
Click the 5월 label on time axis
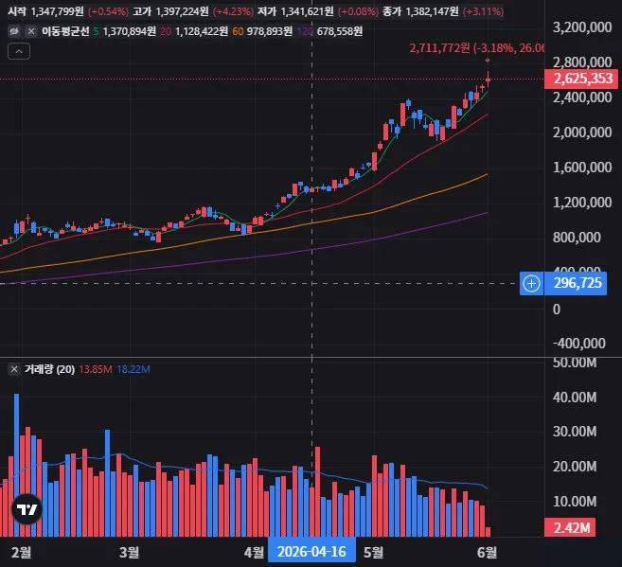[x=373, y=552]
